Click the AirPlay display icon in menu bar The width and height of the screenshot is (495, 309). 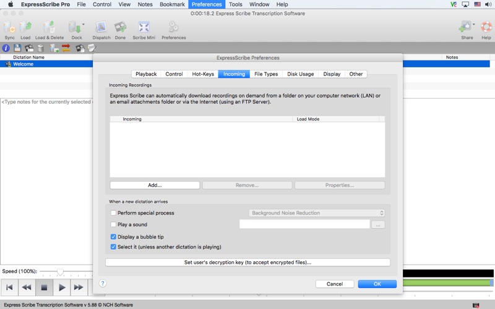pos(465,4)
